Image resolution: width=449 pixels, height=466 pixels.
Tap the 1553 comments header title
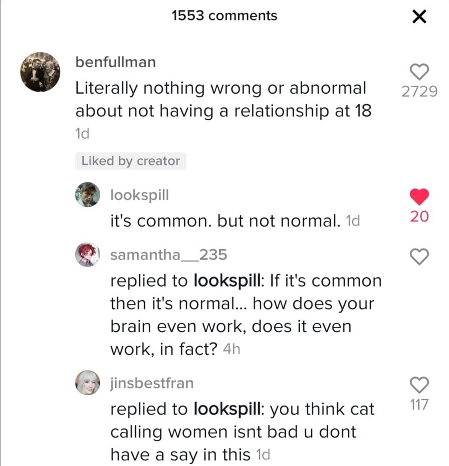pyautogui.click(x=224, y=16)
